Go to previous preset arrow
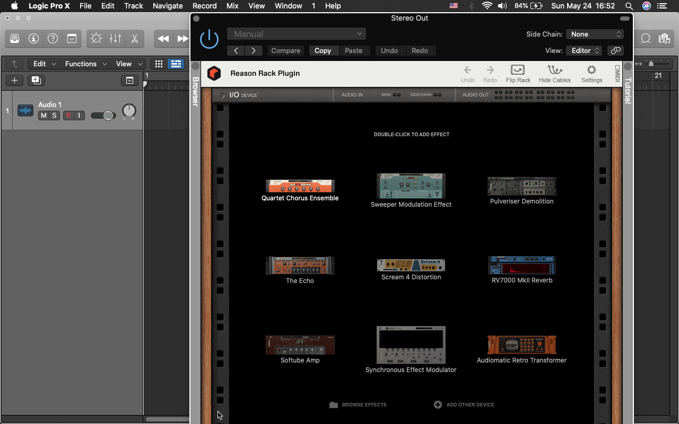 point(236,51)
